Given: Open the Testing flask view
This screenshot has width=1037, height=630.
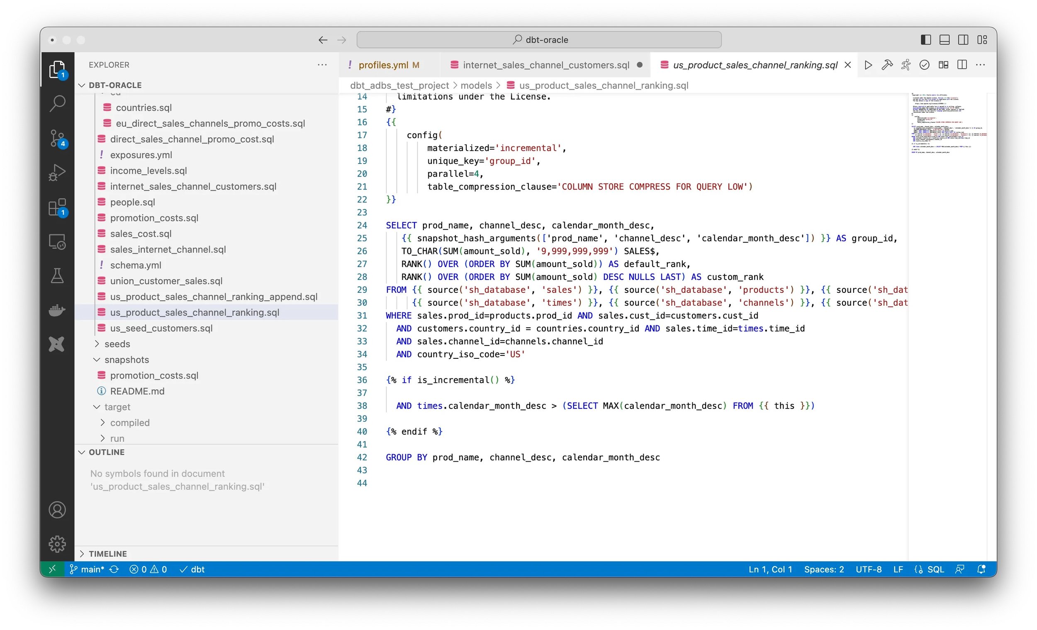Looking at the screenshot, I should click(57, 276).
